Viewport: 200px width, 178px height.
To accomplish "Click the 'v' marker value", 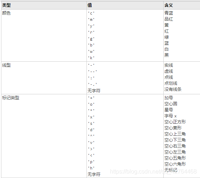I will click(91, 143).
